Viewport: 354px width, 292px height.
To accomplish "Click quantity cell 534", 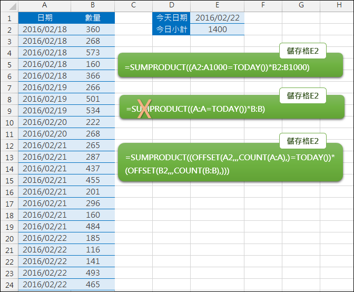I will [x=93, y=111].
